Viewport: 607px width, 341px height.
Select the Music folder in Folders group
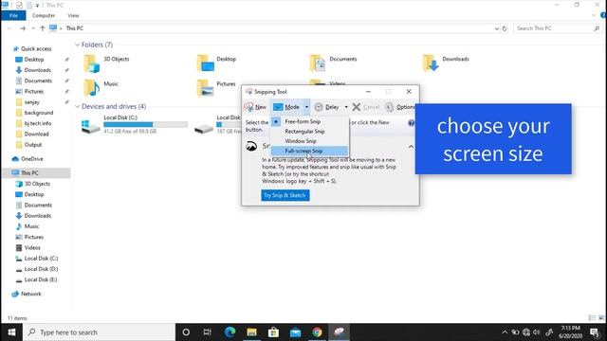(101, 88)
